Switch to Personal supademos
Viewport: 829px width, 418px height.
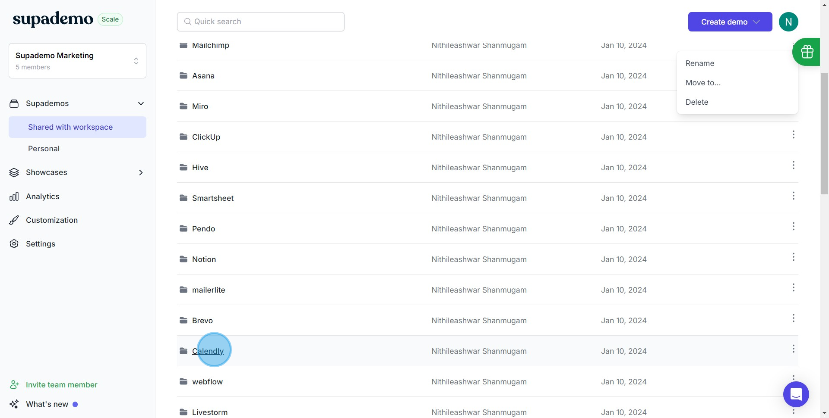click(44, 149)
